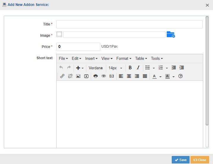Image resolution: width=213 pixels, height=164 pixels.
Task: Open the Verdana font family dropdown
Action: pyautogui.click(x=96, y=68)
